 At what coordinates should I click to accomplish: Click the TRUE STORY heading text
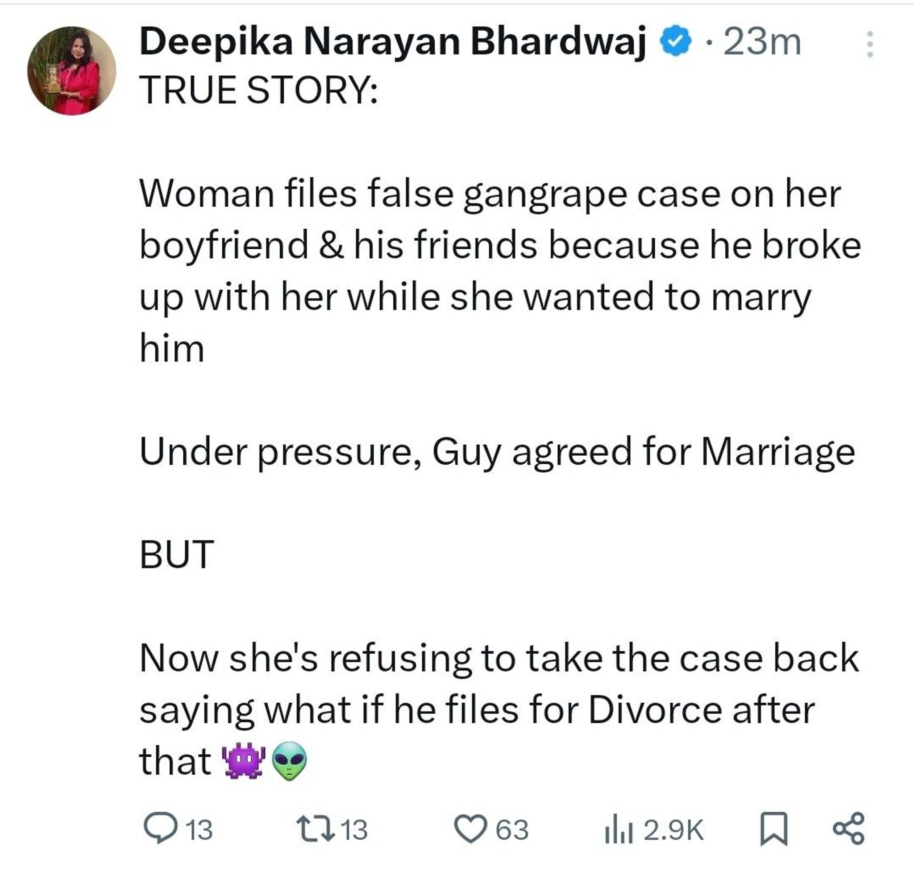click(258, 90)
